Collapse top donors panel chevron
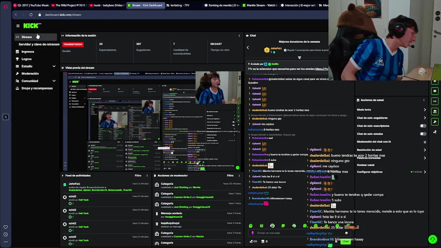The width and height of the screenshot is (441, 248). pyautogui.click(x=299, y=58)
